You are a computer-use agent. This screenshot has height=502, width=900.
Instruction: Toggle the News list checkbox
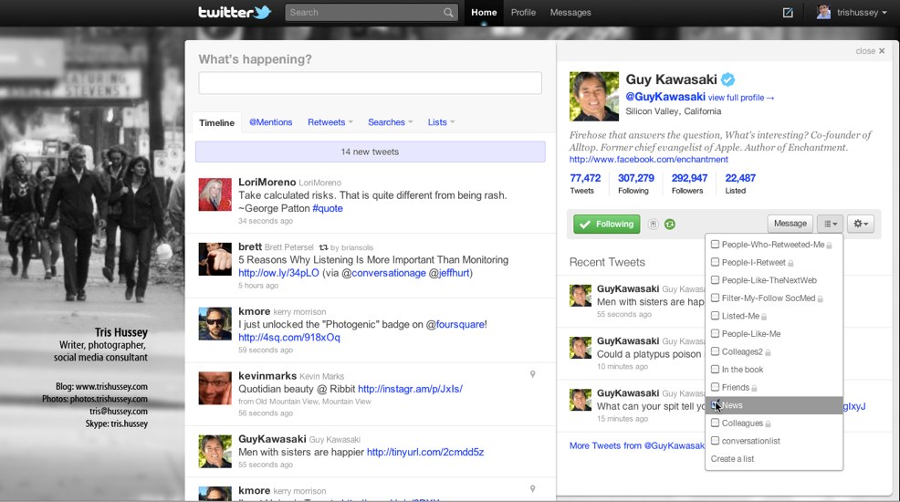[x=715, y=405]
